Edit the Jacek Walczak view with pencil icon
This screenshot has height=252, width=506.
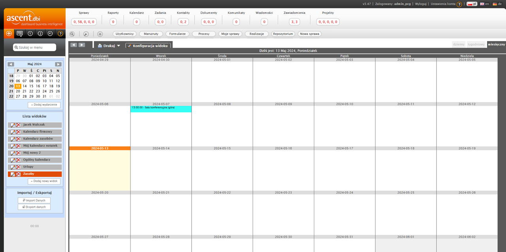pyautogui.click(x=13, y=125)
